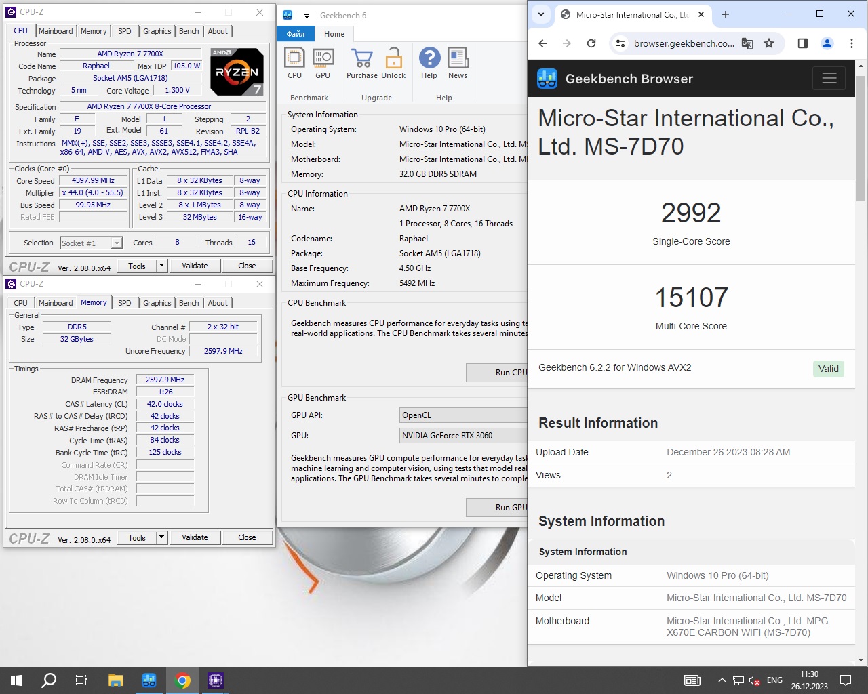Open About tab in top CPU-Z window
Viewport: 868px width, 694px height.
pos(218,31)
